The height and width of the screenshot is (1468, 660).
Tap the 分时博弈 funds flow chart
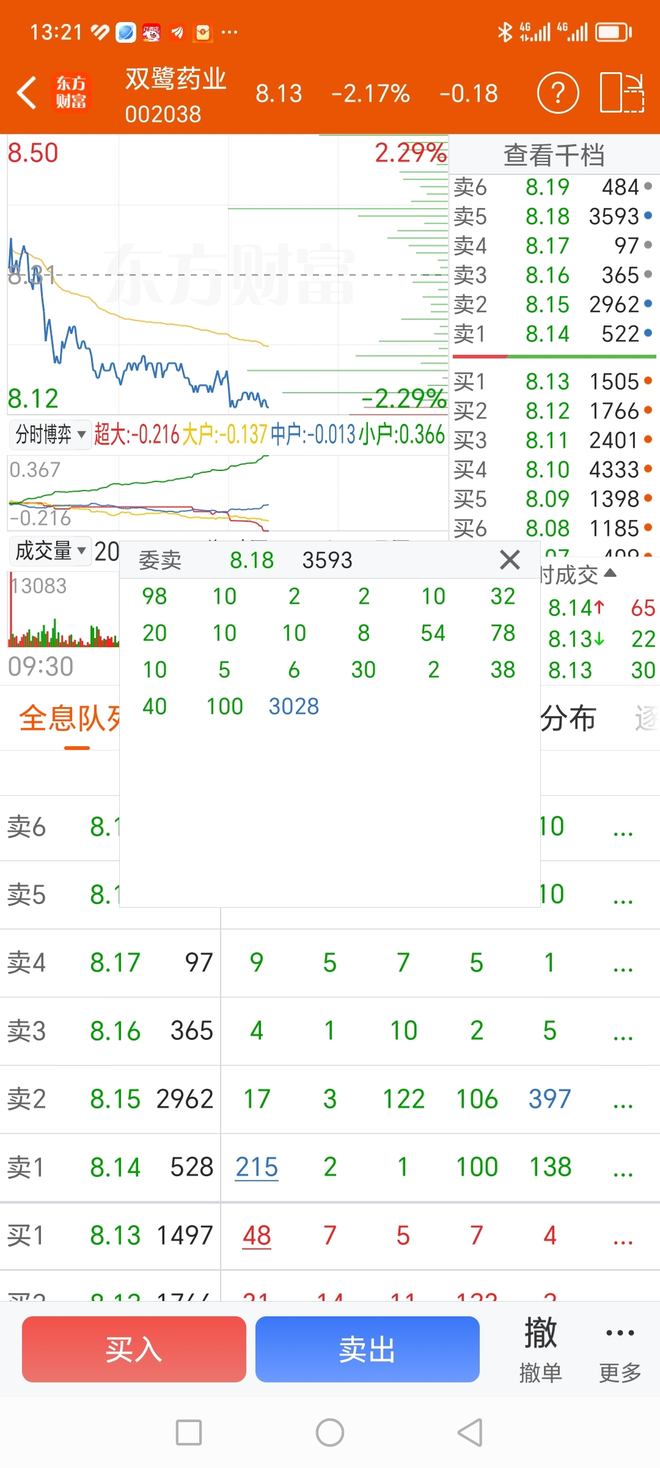(227, 492)
